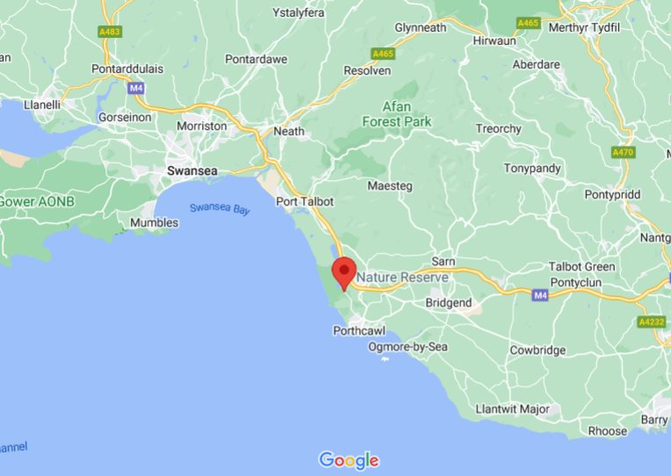The width and height of the screenshot is (671, 476).
Task: Click the A465 shield near Resolven
Action: [383, 54]
